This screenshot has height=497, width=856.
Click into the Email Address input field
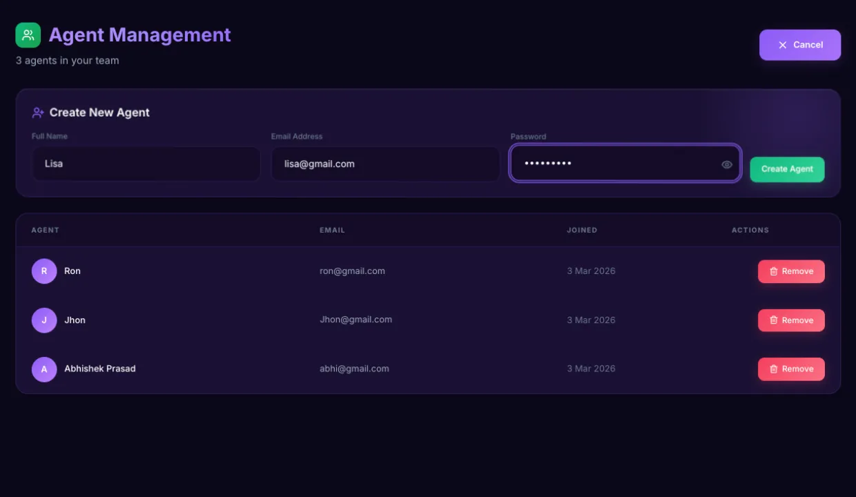click(385, 164)
